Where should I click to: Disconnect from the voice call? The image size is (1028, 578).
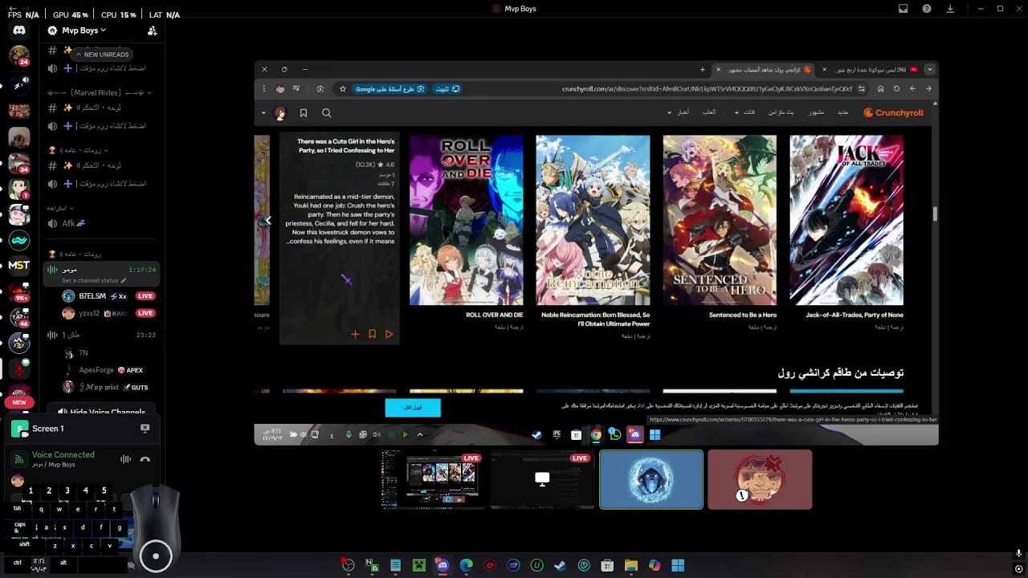pos(145,459)
